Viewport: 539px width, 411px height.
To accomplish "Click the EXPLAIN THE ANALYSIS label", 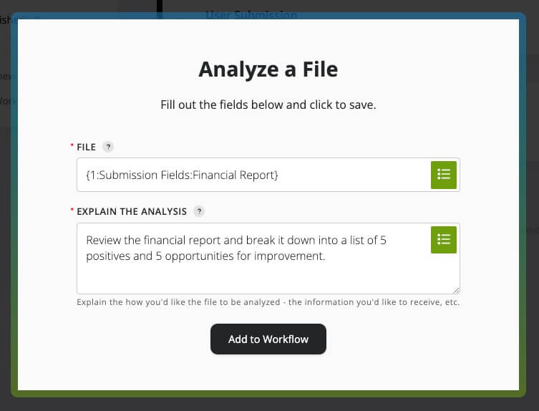I will coord(132,211).
